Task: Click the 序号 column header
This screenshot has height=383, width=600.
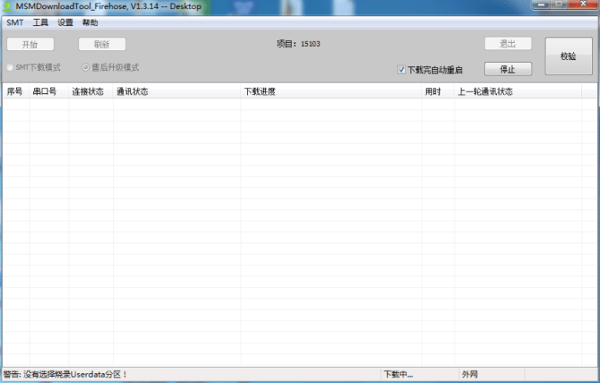Action: [x=15, y=92]
